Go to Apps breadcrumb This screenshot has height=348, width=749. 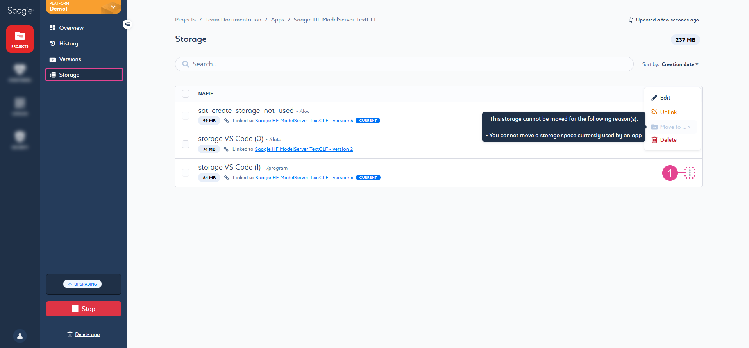coord(277,20)
